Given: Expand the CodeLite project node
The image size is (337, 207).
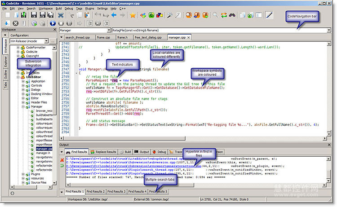Looking at the screenshot, I should coord(18,52).
